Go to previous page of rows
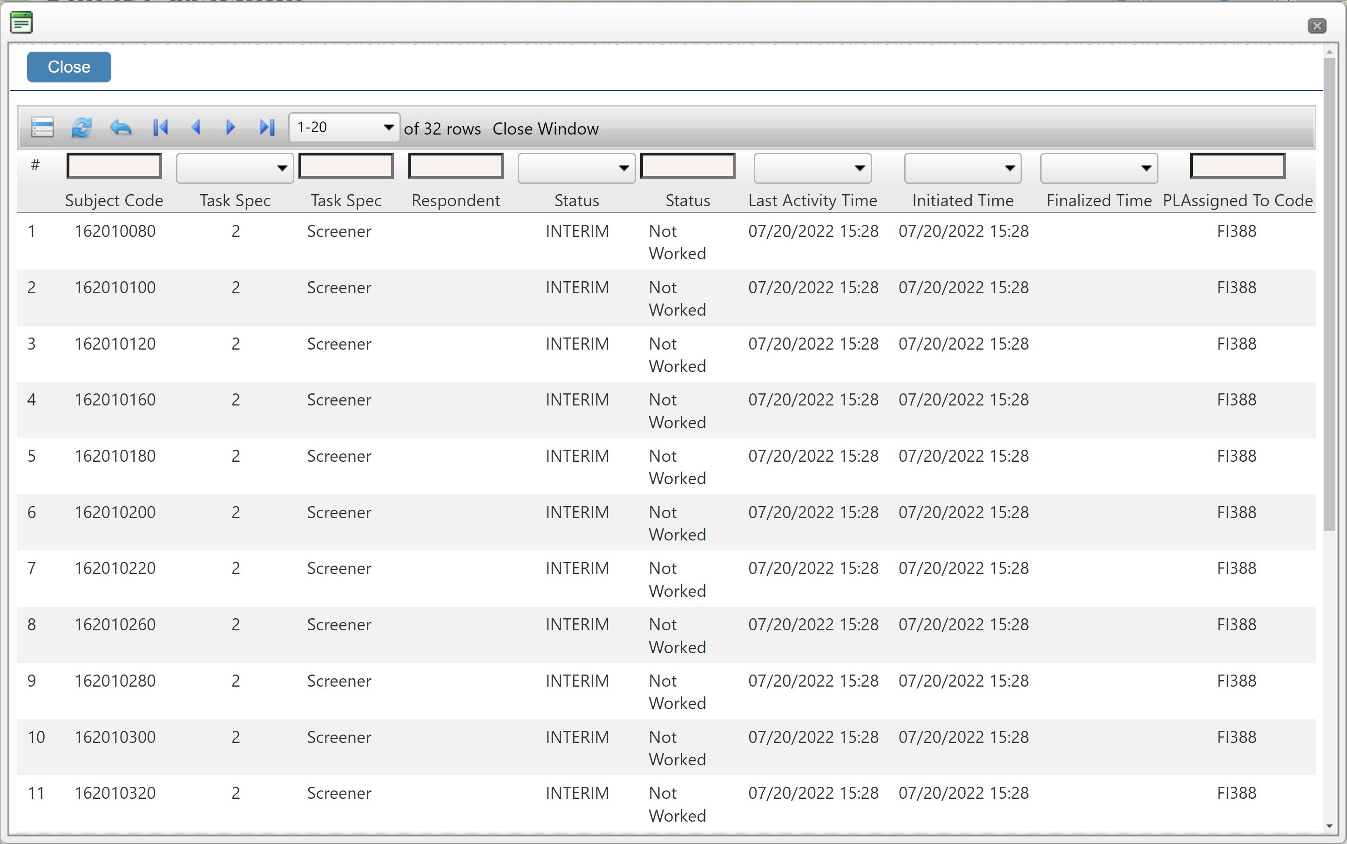The image size is (1347, 844). (x=196, y=127)
